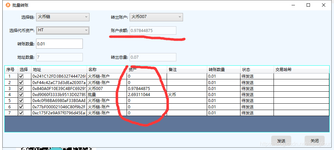Select address cell 0xF44c42aC73d3dEa2E007a
This screenshot has width=334, height=150.
[x=59, y=82]
